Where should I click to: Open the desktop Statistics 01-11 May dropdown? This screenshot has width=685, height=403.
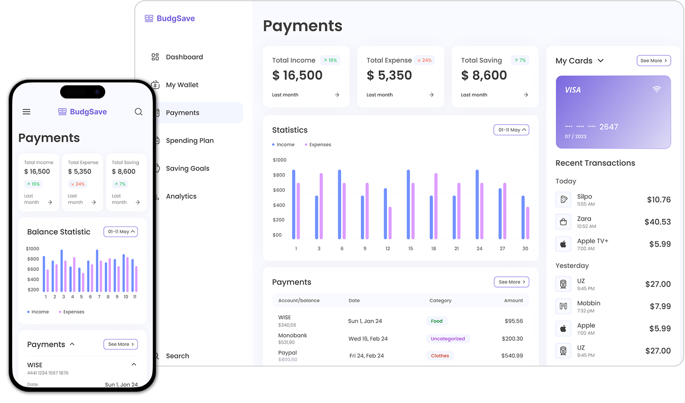(x=511, y=130)
